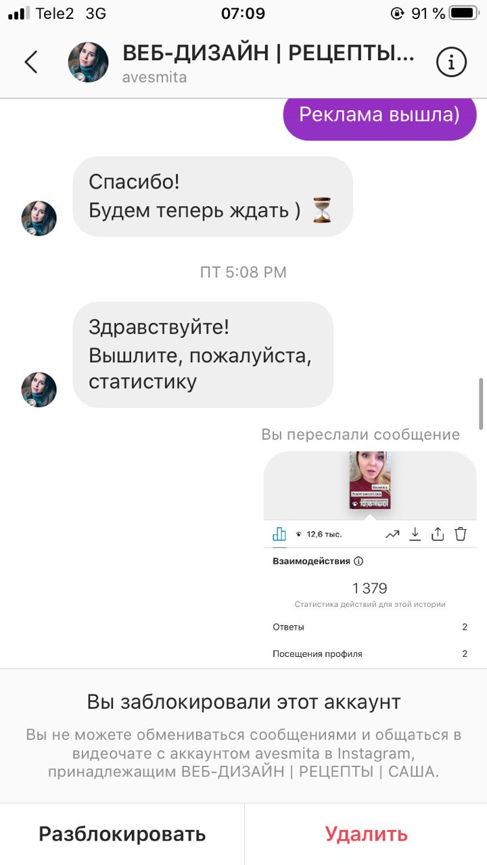Tap the chat scrollbar indicator on the right edge
The image size is (487, 865).
coord(482,403)
